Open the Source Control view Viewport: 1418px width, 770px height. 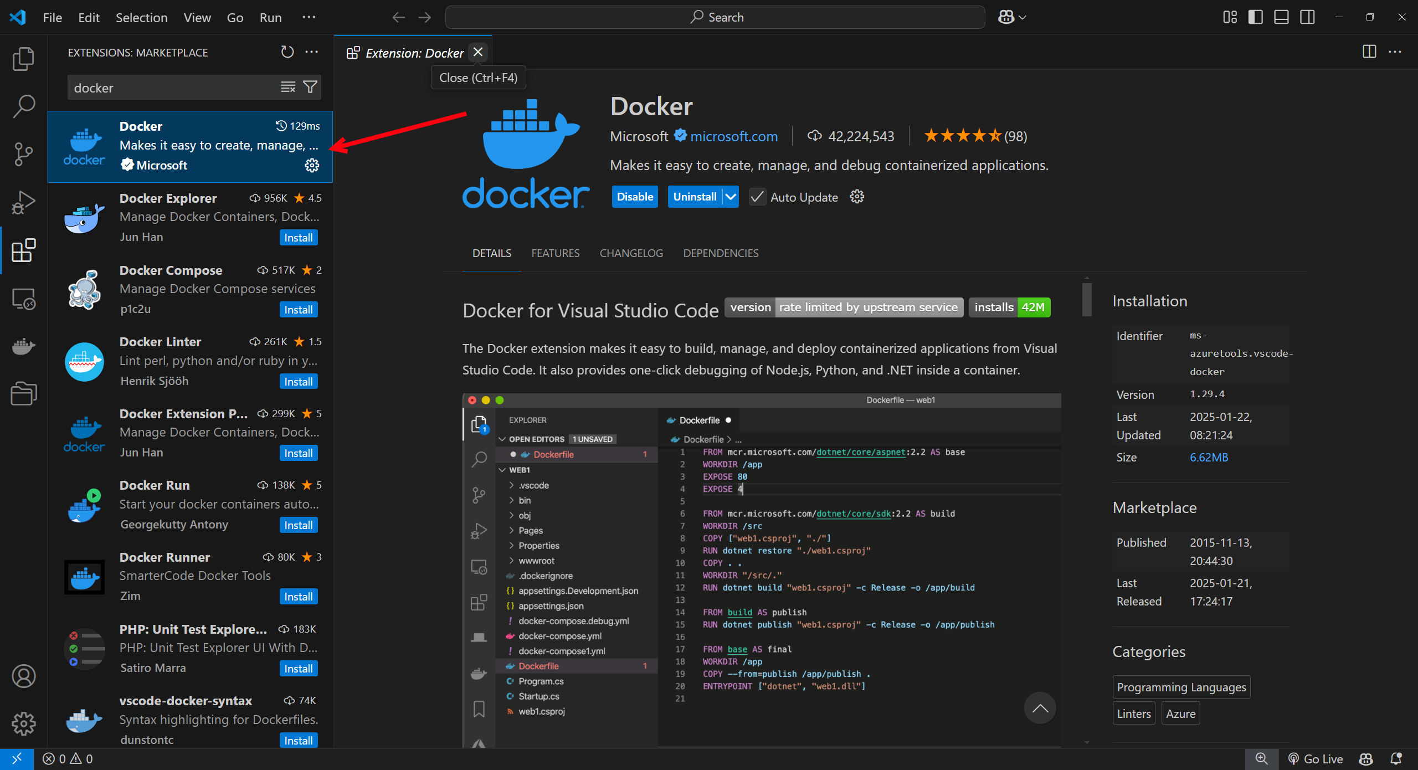tap(23, 154)
